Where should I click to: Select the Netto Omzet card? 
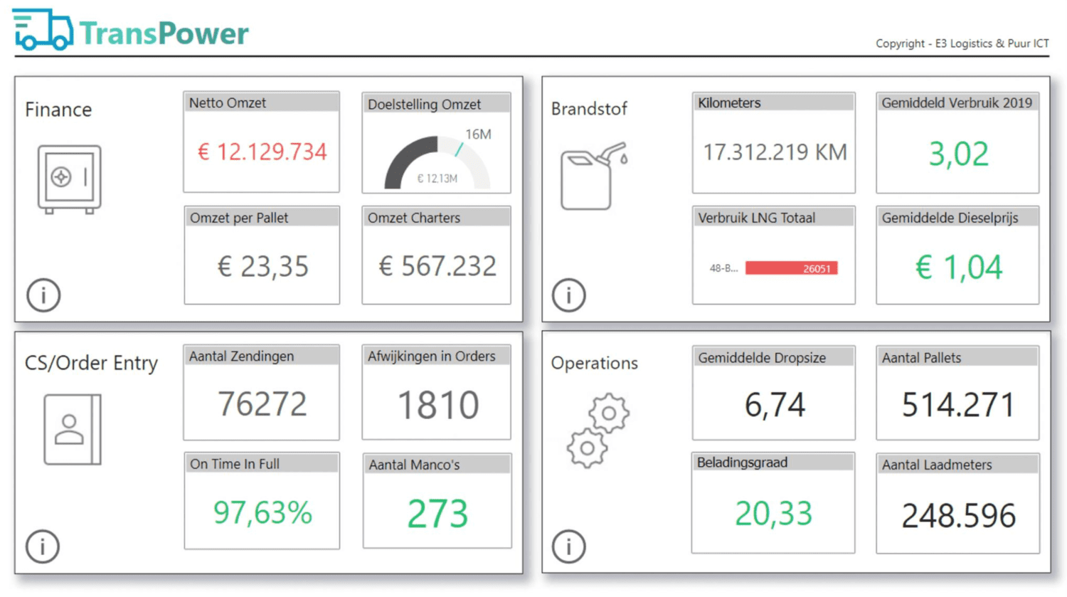(261, 142)
